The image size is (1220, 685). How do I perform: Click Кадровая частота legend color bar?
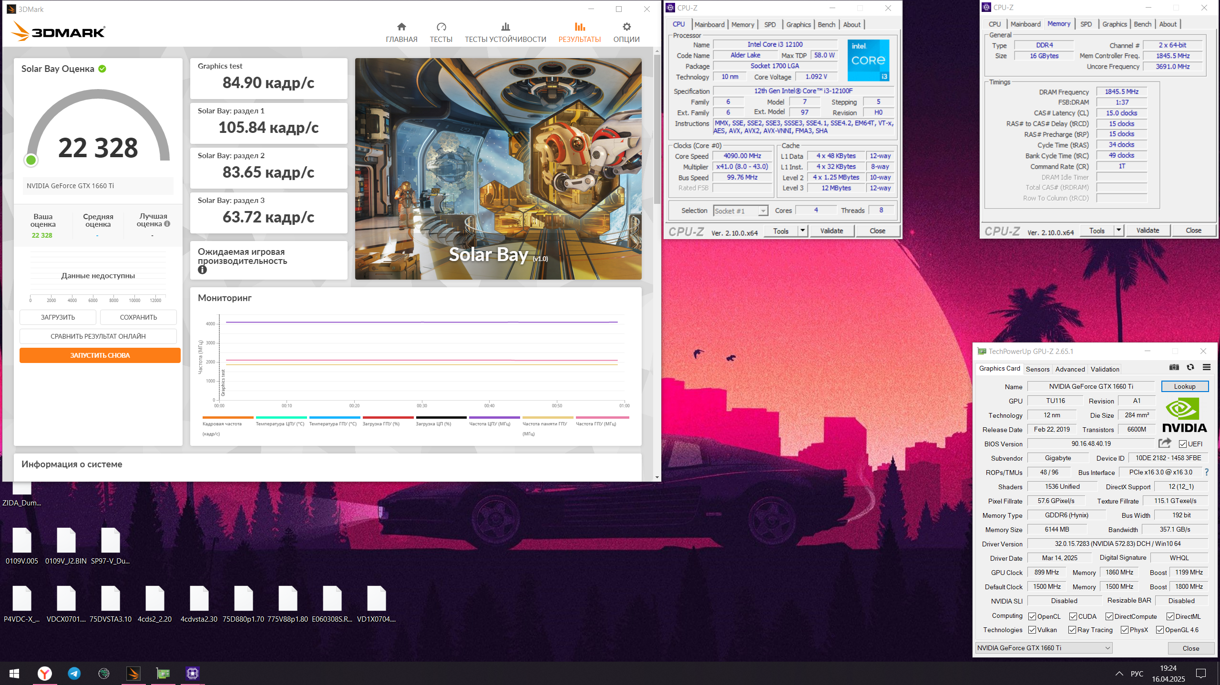pyautogui.click(x=228, y=417)
